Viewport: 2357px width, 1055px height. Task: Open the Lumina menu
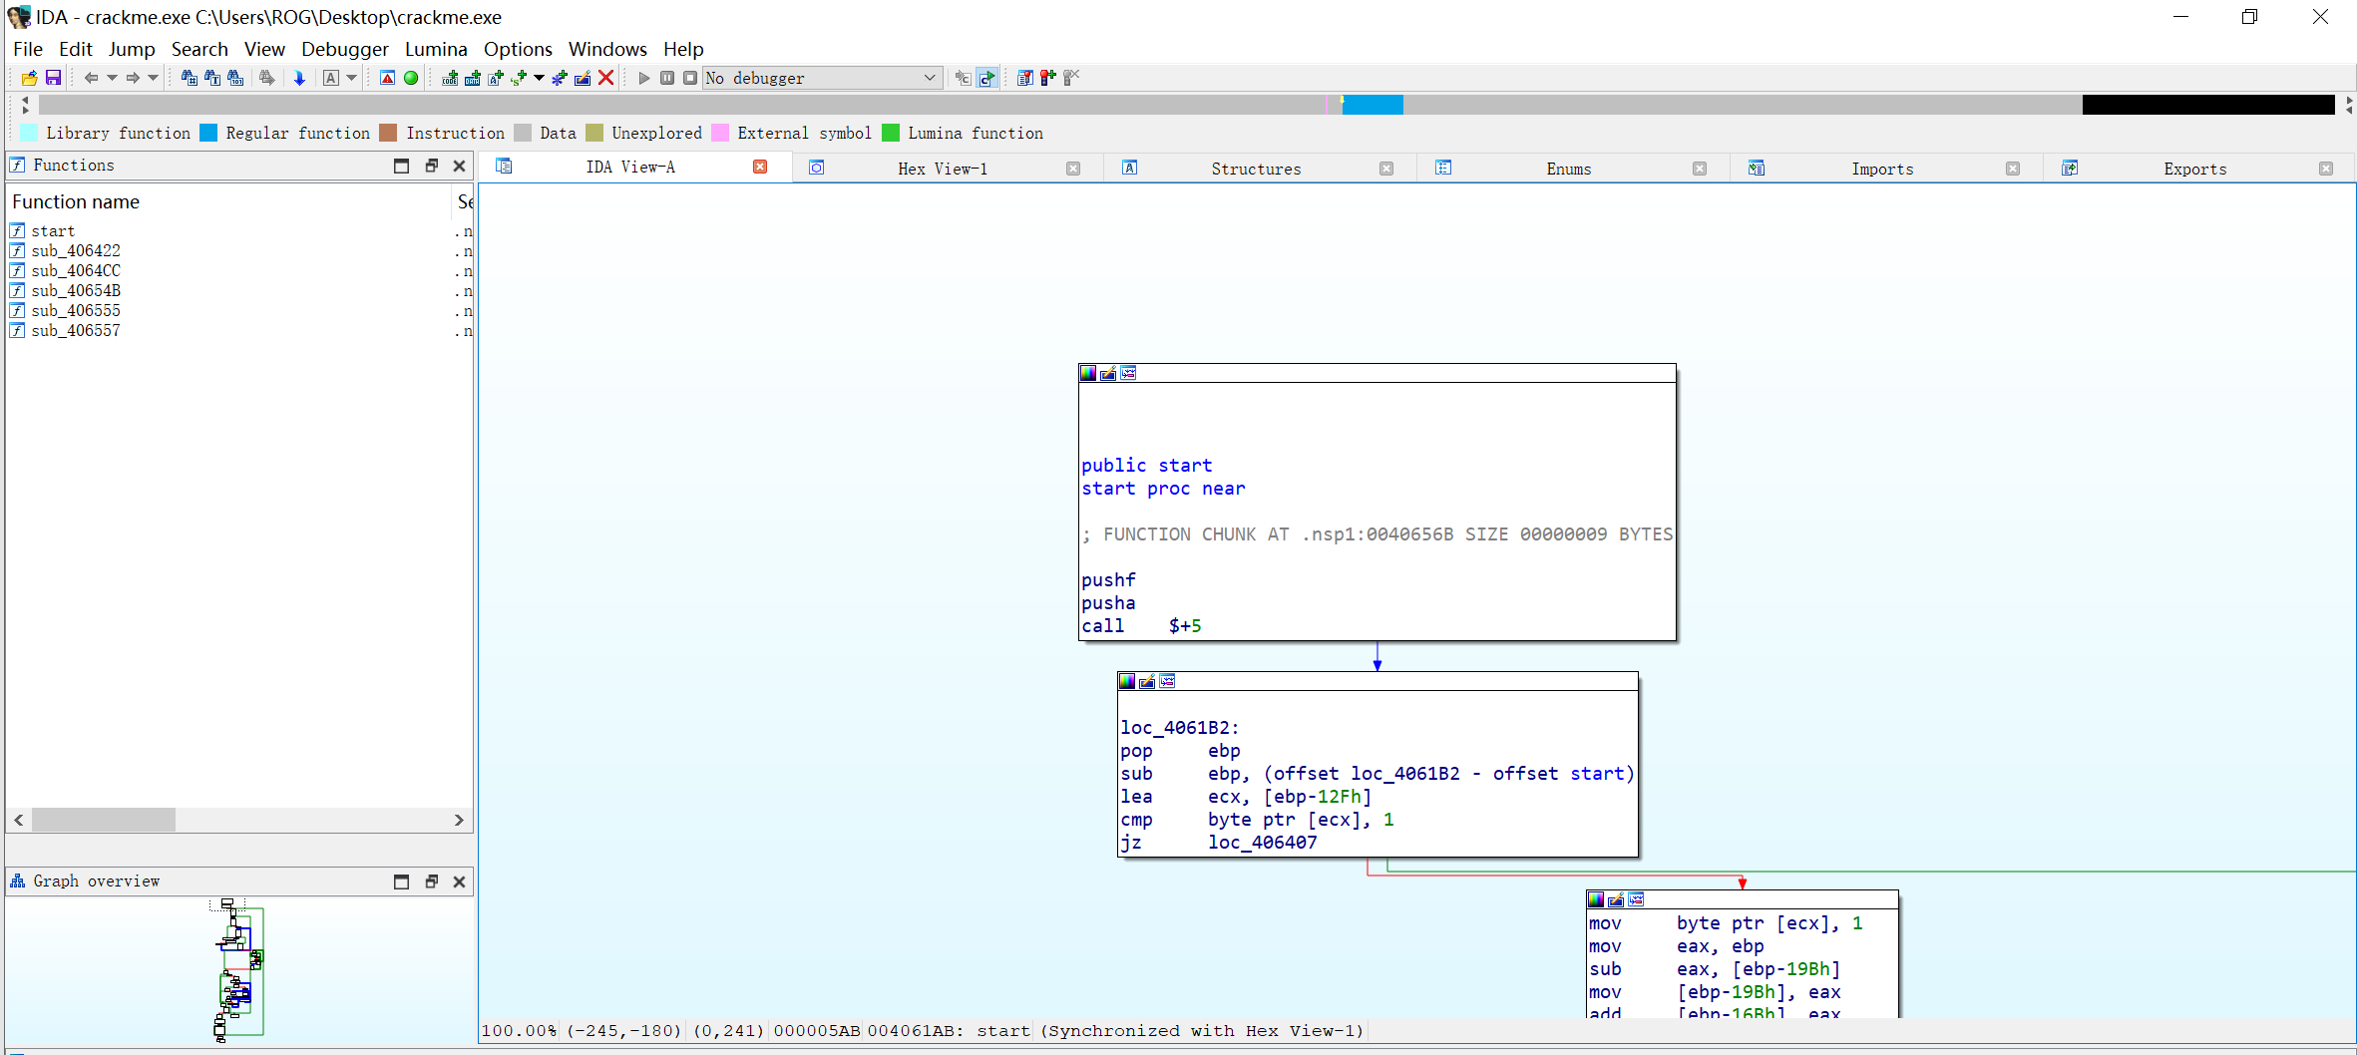tap(436, 49)
